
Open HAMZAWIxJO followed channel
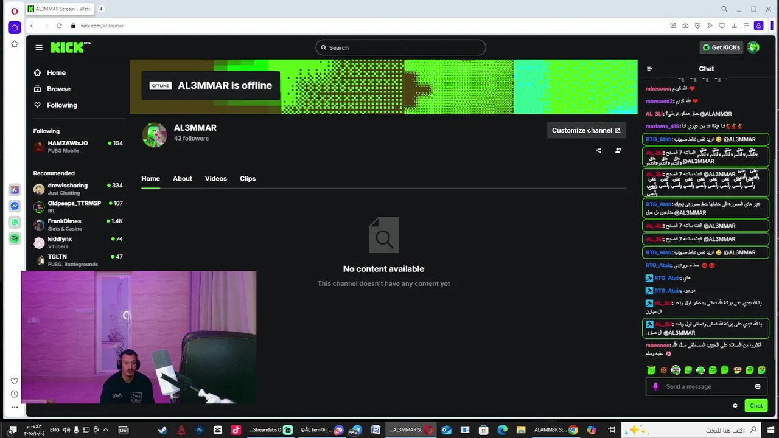(78, 147)
